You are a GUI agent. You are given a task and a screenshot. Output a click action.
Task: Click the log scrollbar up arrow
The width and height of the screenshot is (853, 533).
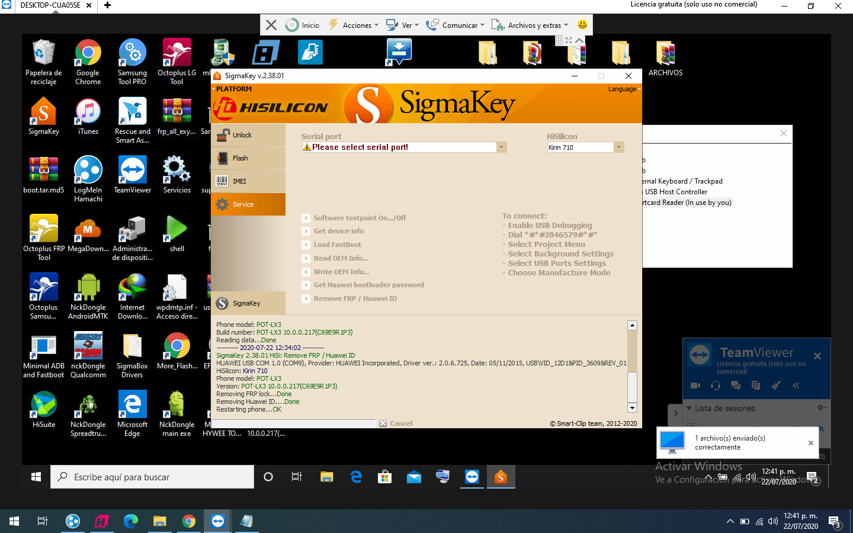(632, 325)
